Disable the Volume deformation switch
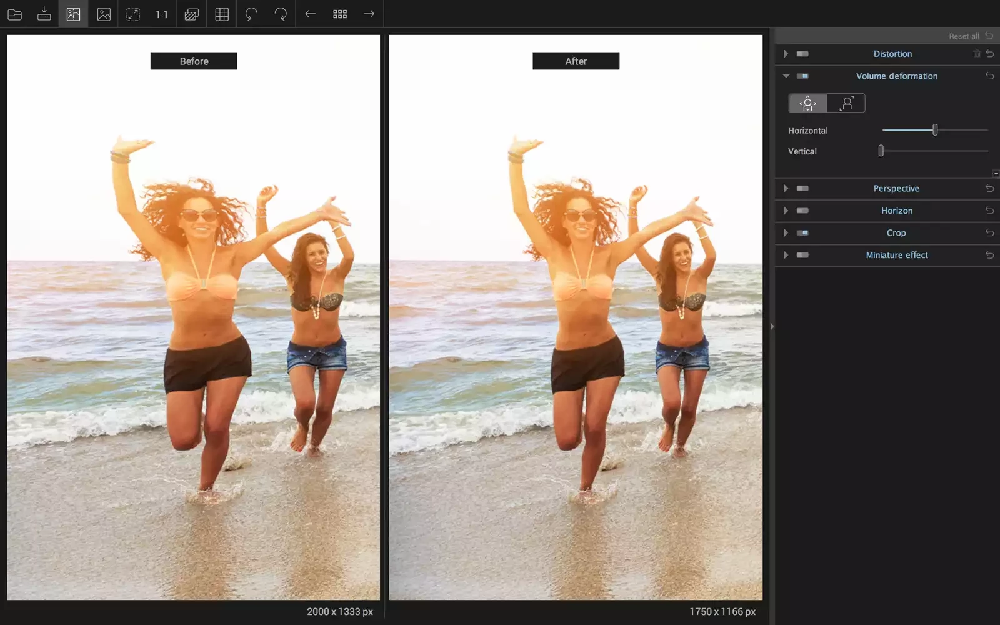Viewport: 1000px width, 625px height. click(802, 76)
